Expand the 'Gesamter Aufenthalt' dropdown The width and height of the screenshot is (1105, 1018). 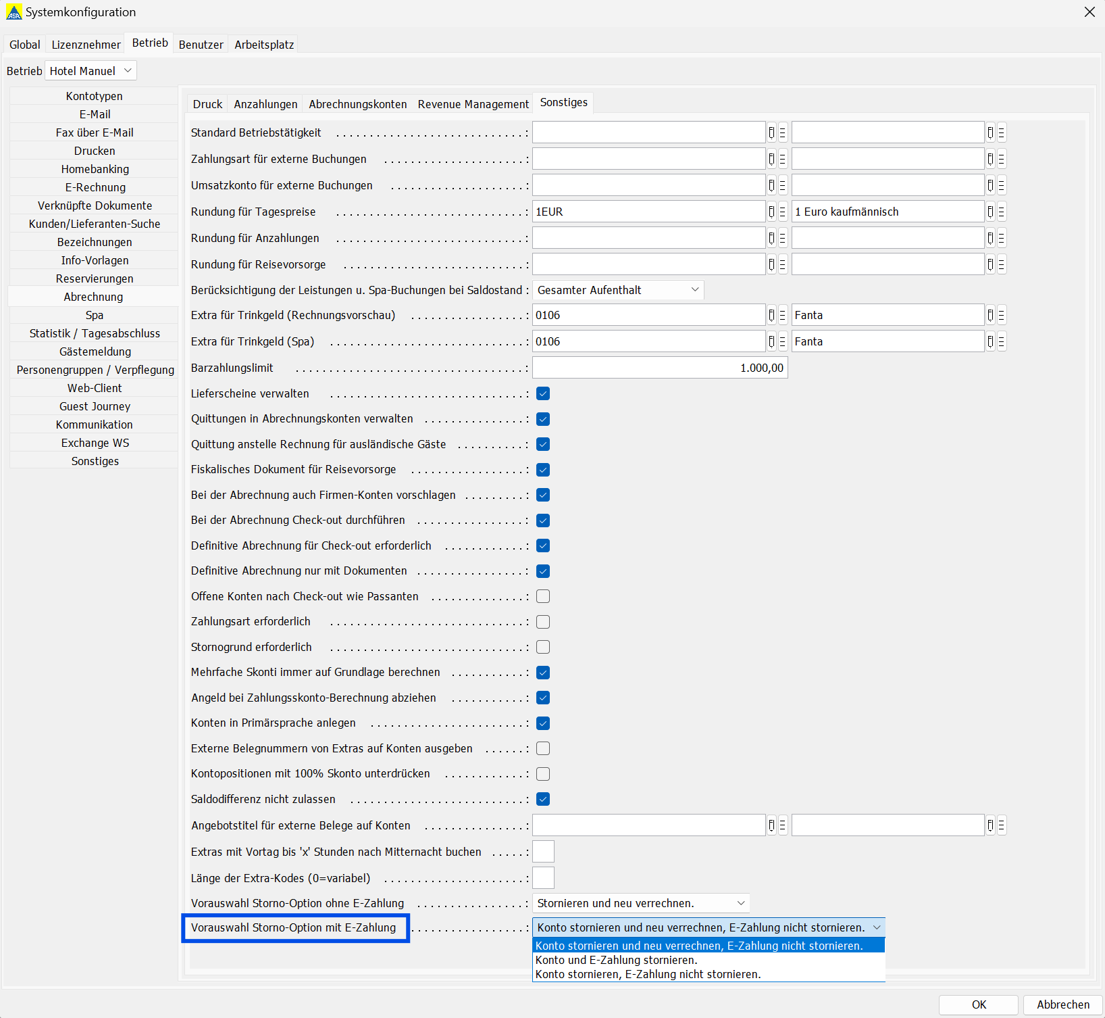pyautogui.click(x=618, y=290)
